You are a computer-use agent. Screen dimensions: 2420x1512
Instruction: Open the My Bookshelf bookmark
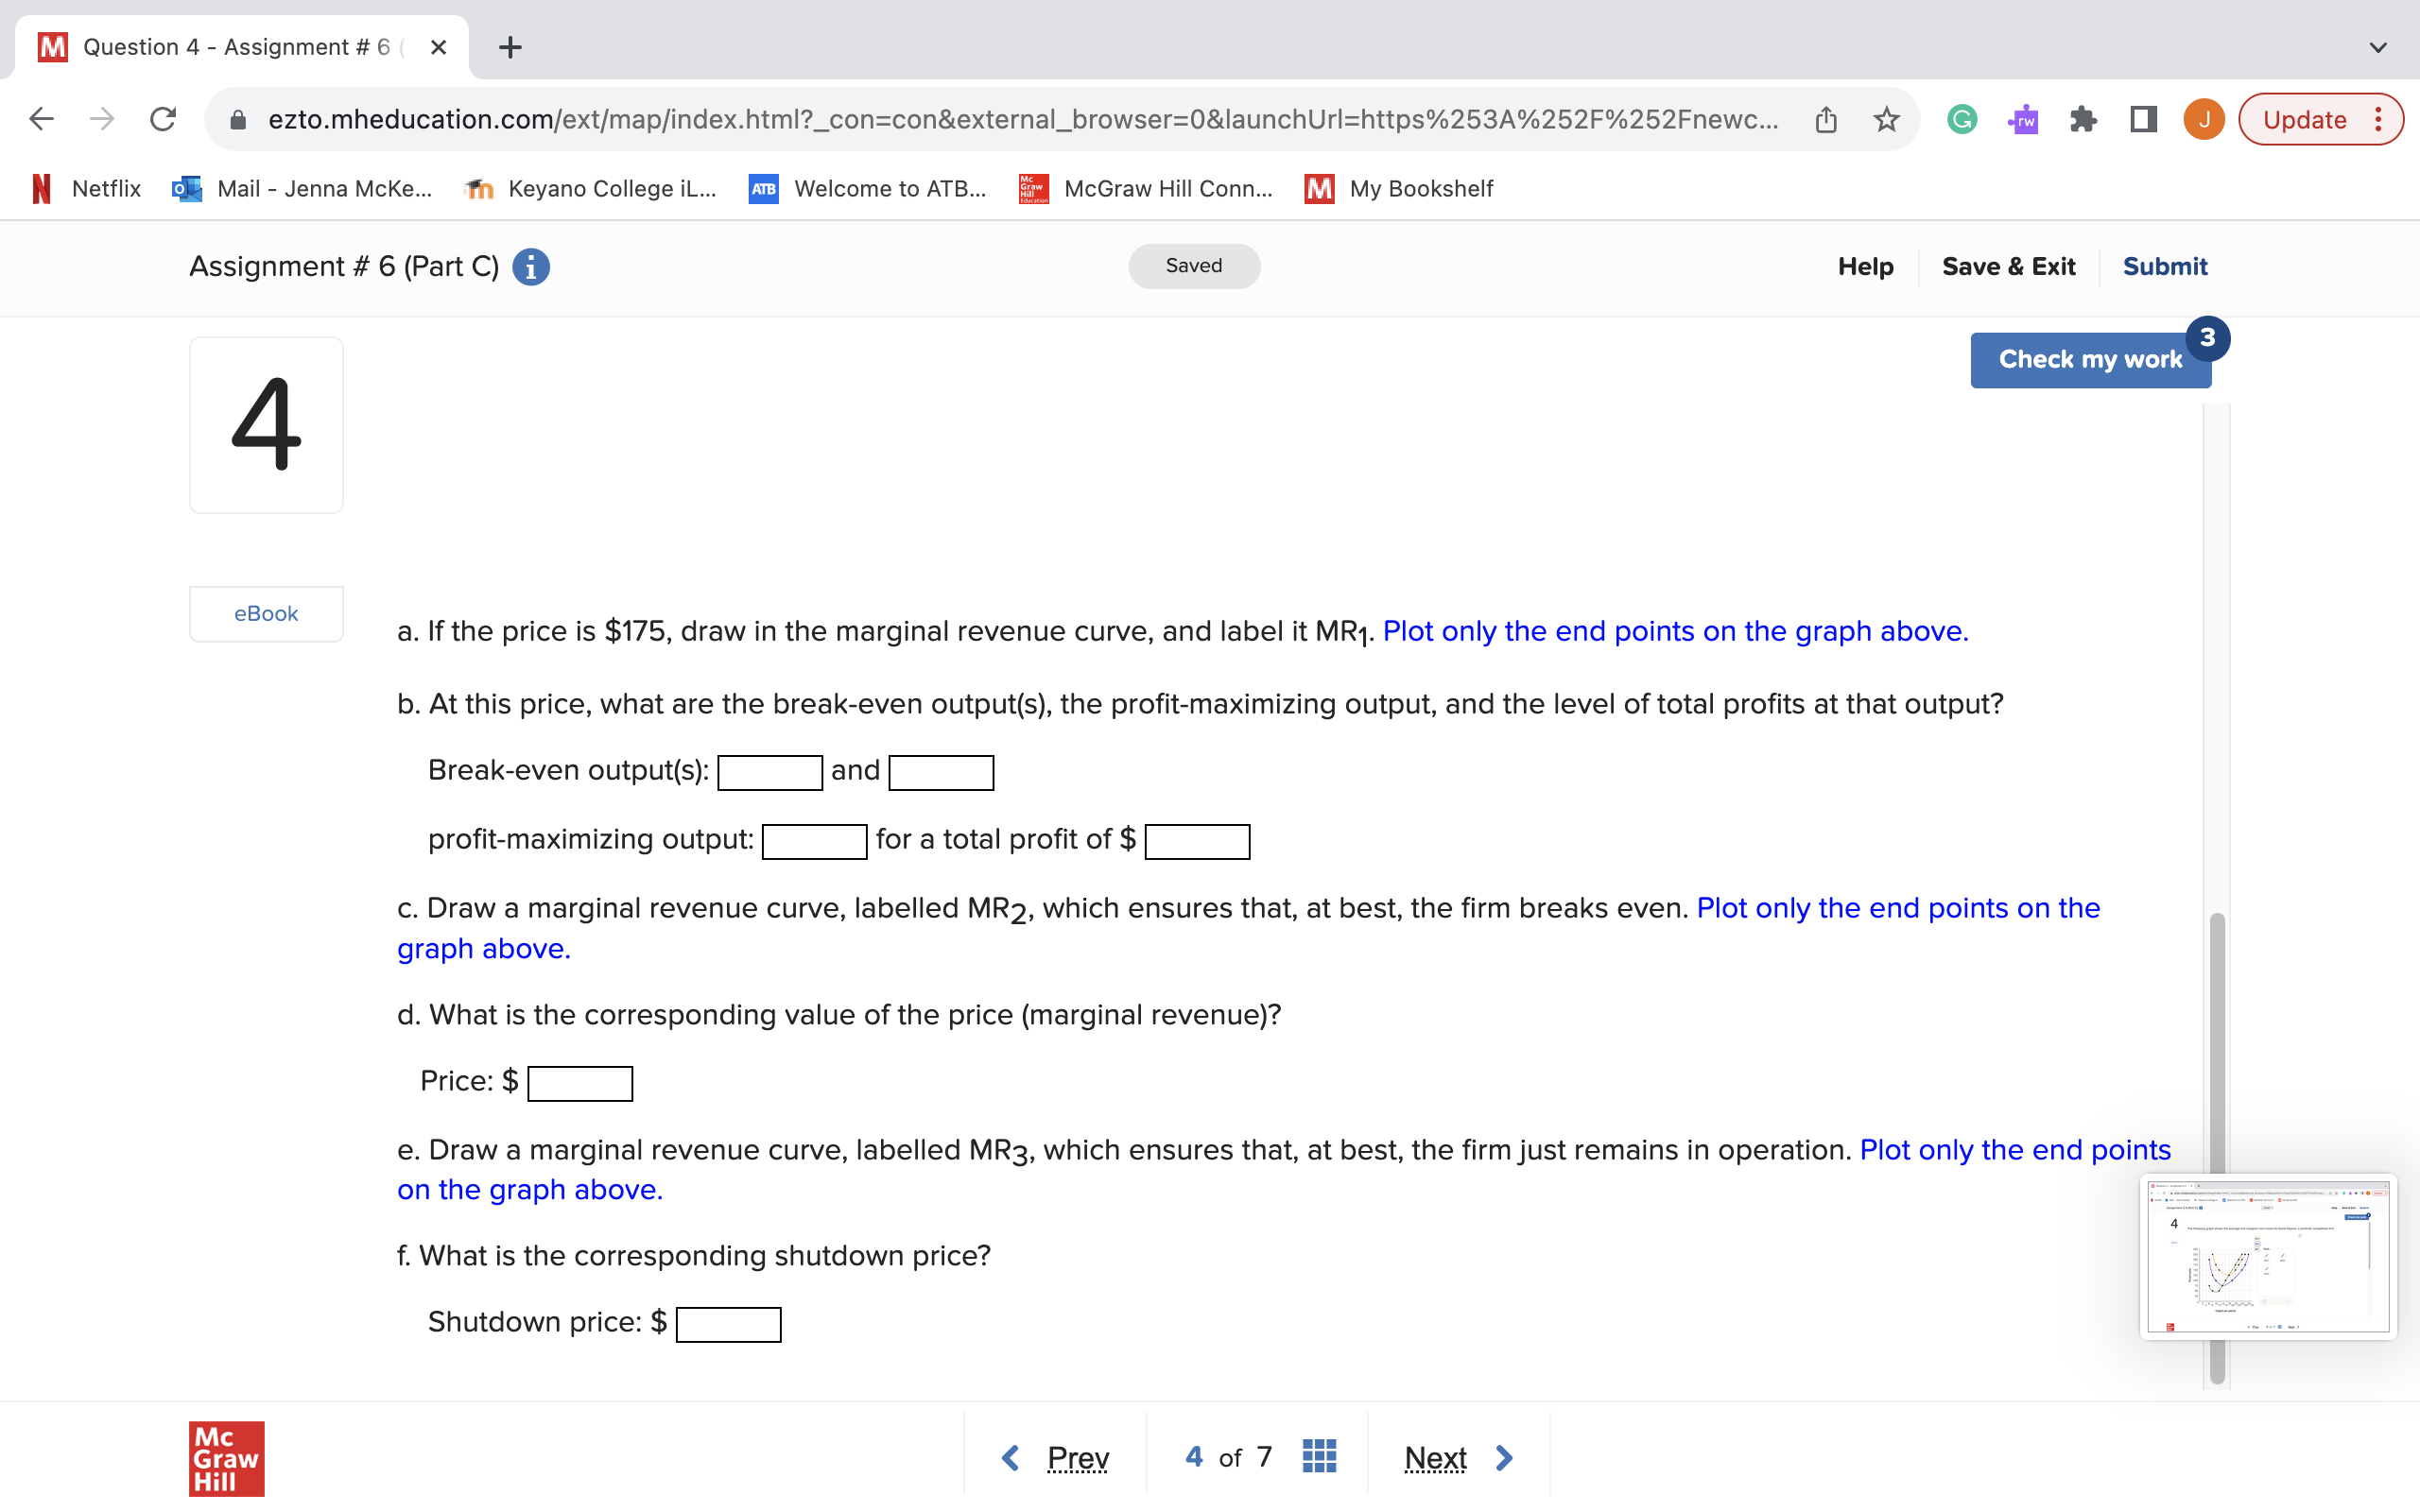(x=1420, y=189)
